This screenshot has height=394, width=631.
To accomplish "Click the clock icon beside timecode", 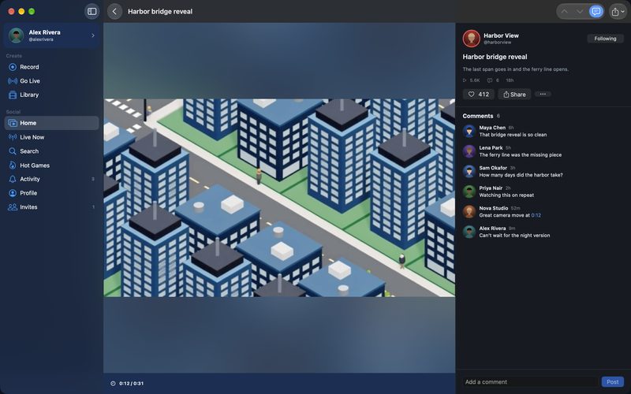I will pos(113,384).
